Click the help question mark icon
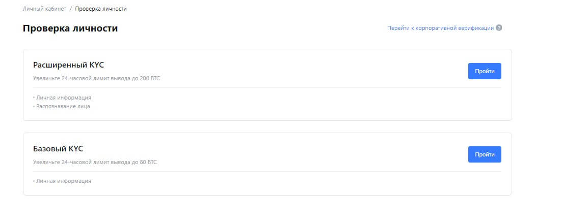 tap(499, 28)
